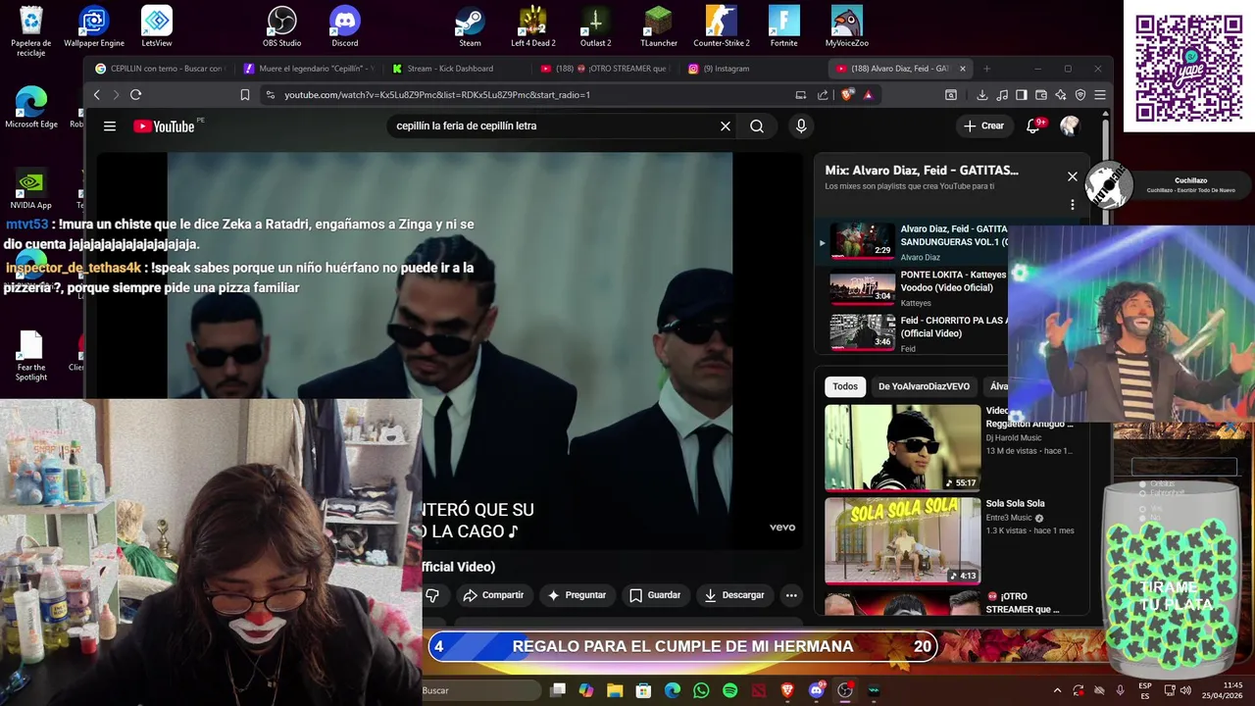The image size is (1255, 706).
Task: Open Wallpaper Engine desktop shortcut
Action: 94,26
